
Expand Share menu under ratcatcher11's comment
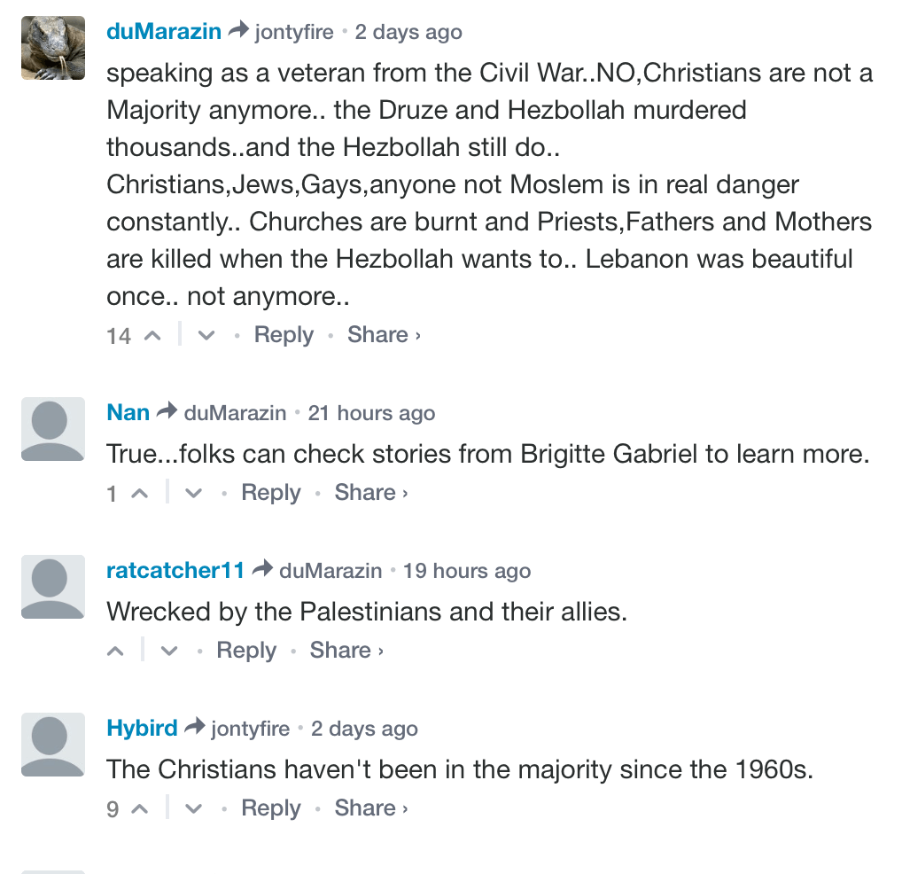click(x=346, y=651)
